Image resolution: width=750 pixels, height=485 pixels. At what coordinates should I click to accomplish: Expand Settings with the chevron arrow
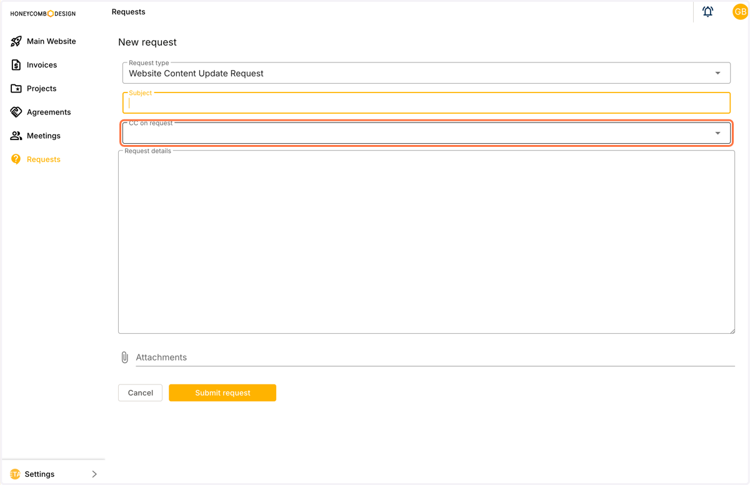[x=94, y=474]
